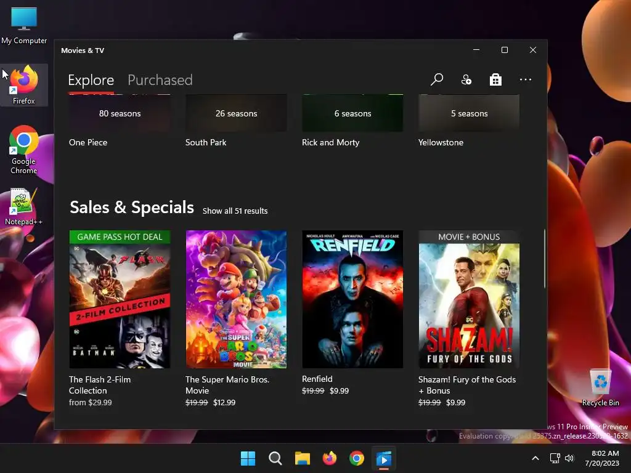Viewport: 631px width, 473px height.
Task: Click the account sign-in icon
Action: coord(466,79)
